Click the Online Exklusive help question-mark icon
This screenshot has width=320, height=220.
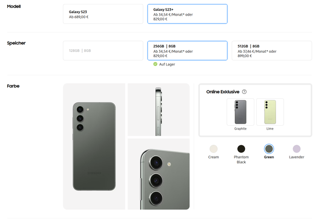click(x=244, y=91)
